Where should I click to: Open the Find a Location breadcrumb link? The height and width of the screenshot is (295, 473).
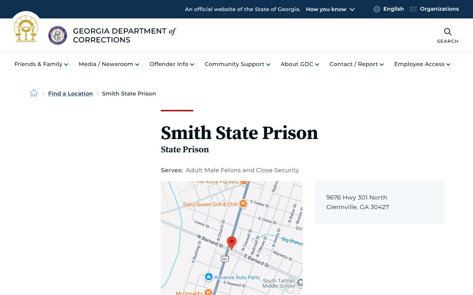pos(70,94)
